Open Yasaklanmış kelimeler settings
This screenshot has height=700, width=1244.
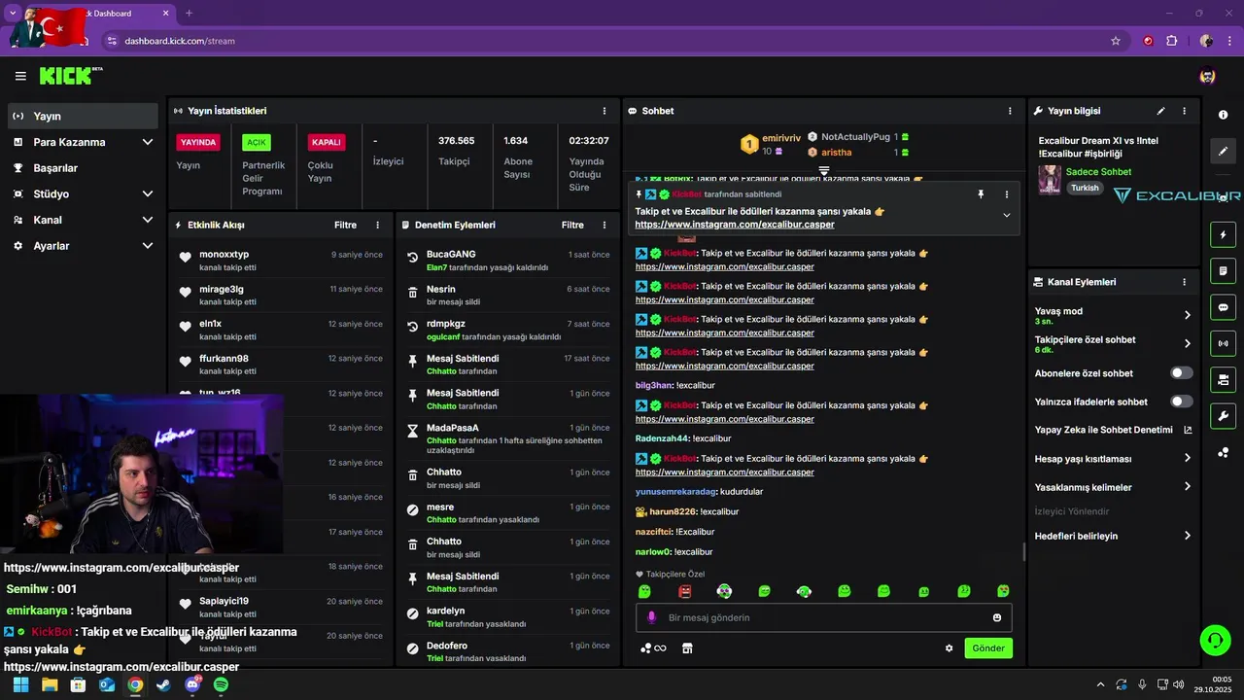[x=1113, y=487]
